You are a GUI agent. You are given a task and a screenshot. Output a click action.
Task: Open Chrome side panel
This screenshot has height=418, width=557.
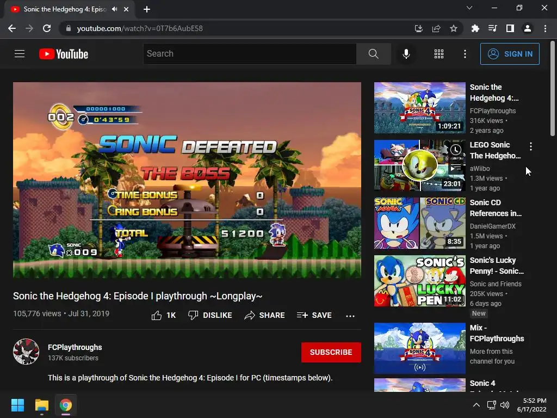coord(510,28)
